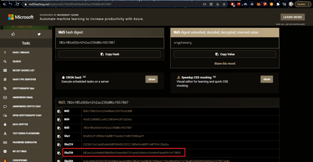Open the browser Extensions puzzle icon
Image resolution: width=313 pixels, height=162 pixels.
278,4
